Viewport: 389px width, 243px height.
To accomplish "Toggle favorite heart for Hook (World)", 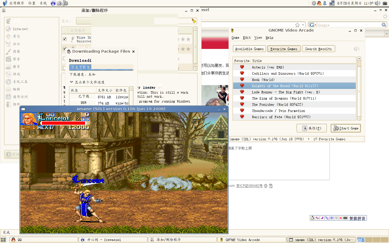I will [x=242, y=79].
